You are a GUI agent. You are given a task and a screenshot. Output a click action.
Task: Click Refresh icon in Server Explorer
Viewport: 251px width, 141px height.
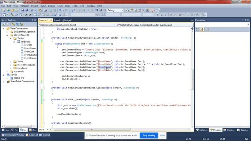4,24
